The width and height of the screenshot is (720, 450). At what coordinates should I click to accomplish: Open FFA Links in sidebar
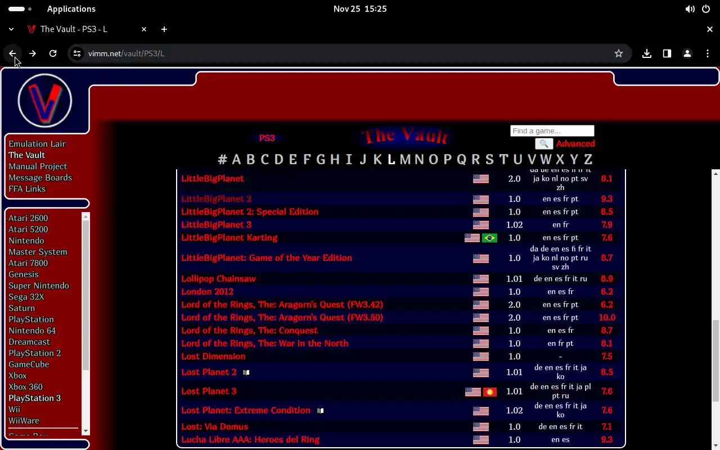click(27, 189)
